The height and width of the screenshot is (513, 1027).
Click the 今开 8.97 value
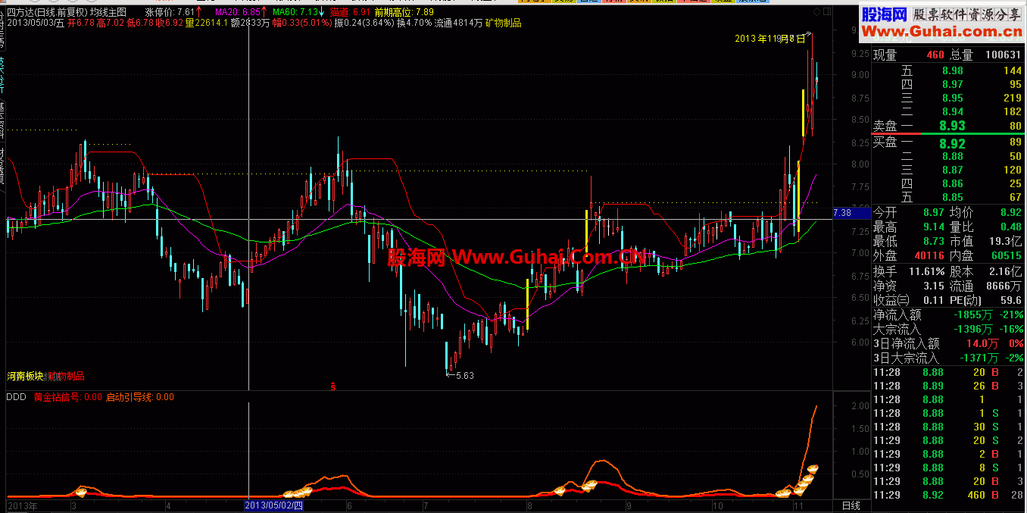point(933,213)
